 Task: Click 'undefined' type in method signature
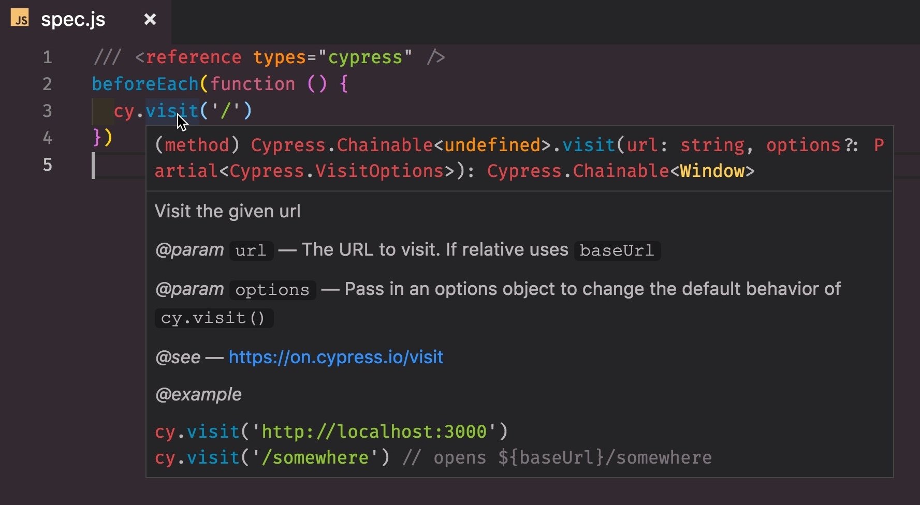492,145
